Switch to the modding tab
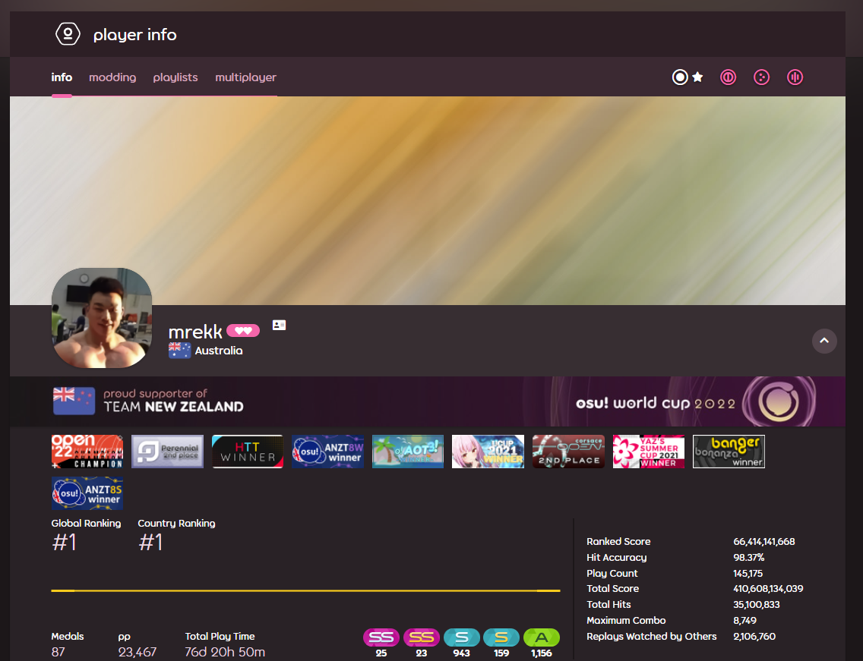Image resolution: width=863 pixels, height=661 pixels. pos(112,77)
